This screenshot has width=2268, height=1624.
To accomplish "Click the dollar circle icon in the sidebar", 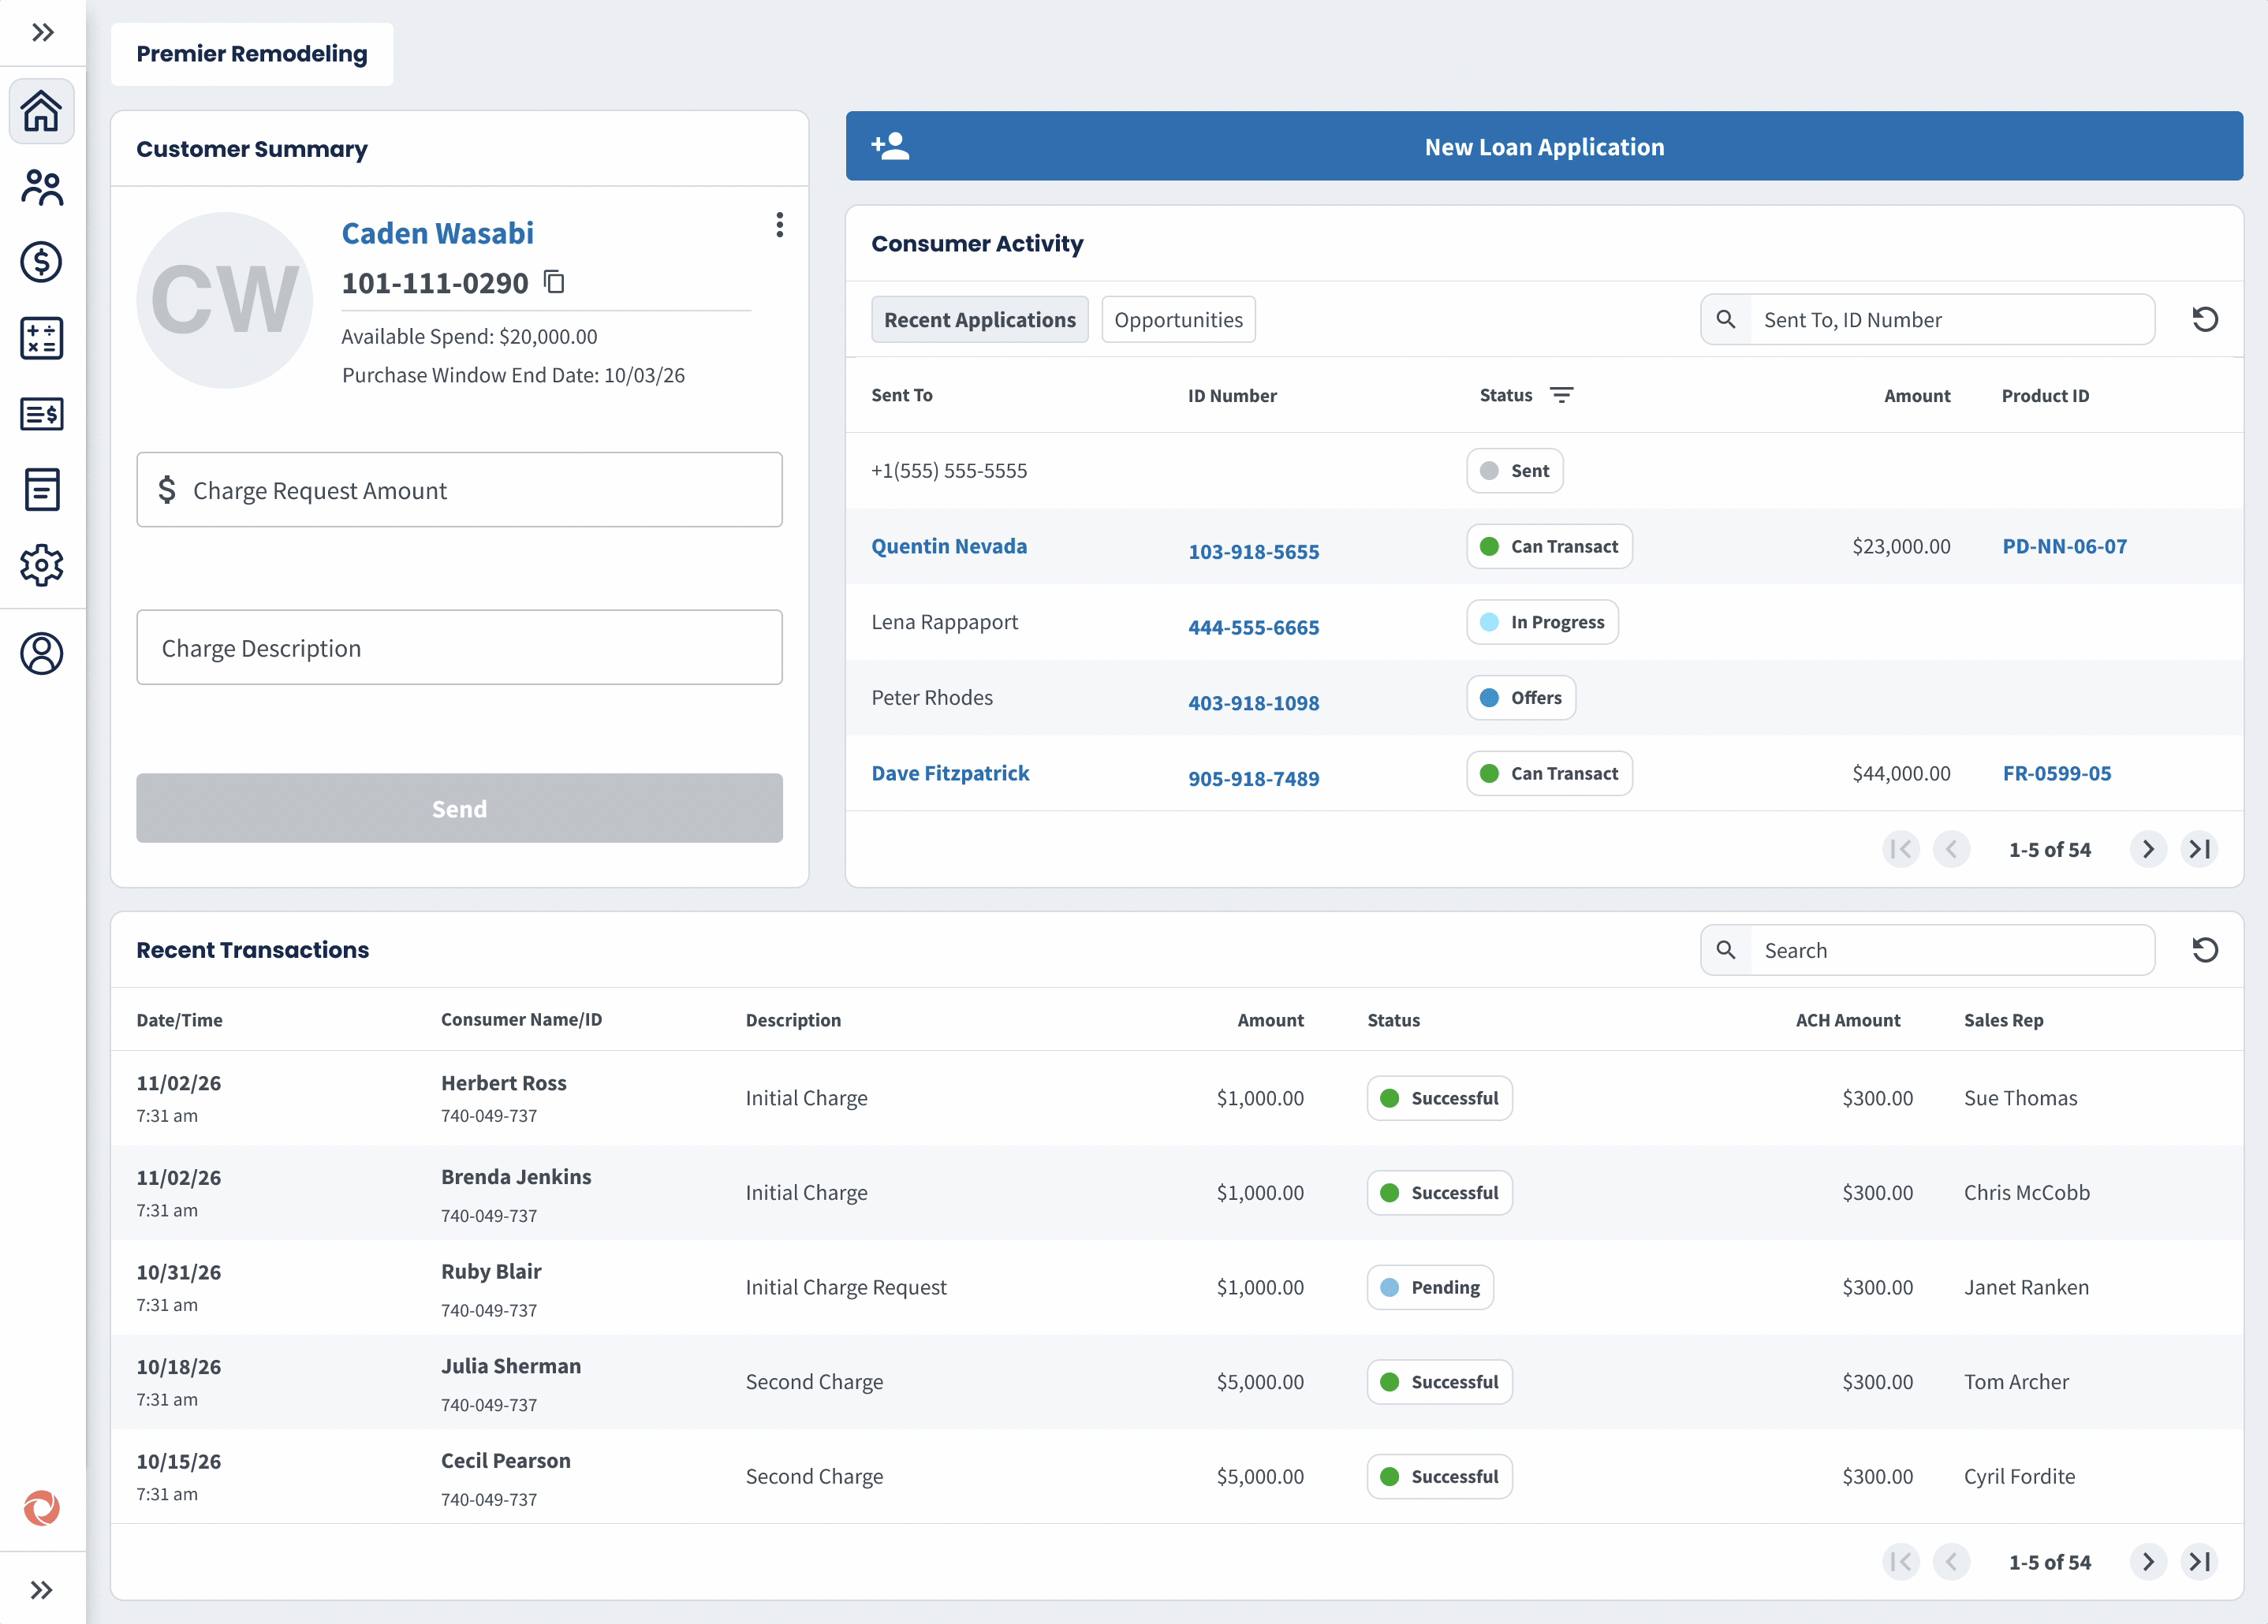I will [41, 262].
